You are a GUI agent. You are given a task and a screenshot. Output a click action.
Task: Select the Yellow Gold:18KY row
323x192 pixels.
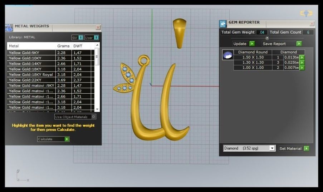coord(51,69)
